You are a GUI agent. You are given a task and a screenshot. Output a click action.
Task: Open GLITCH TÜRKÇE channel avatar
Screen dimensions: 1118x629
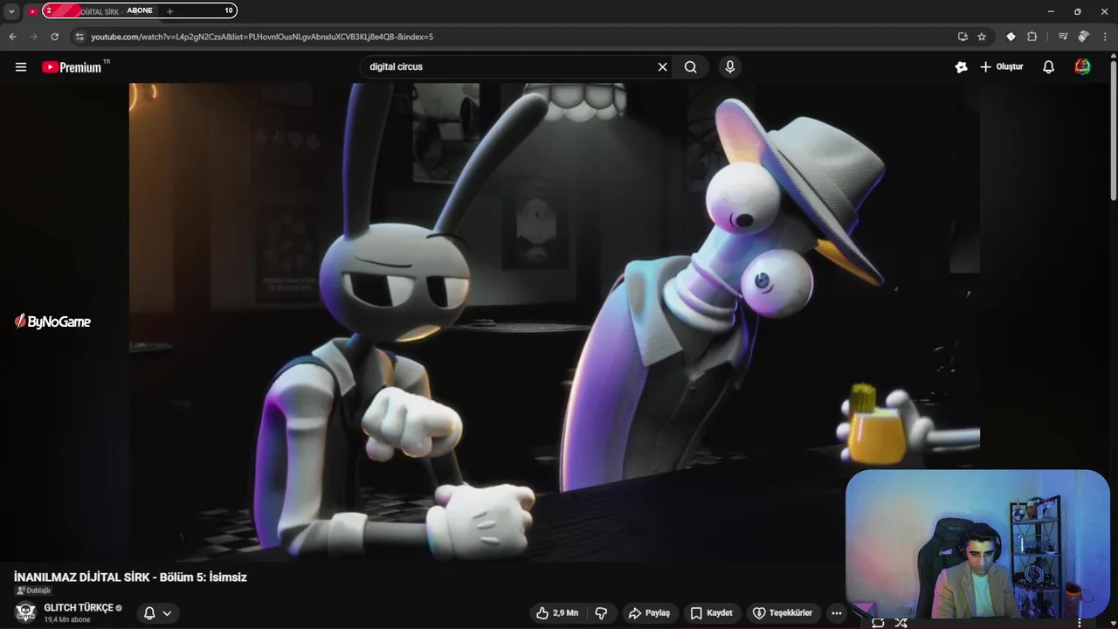[x=25, y=612]
